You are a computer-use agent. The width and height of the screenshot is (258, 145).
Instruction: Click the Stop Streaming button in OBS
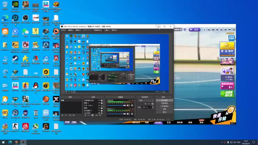coord(164,100)
